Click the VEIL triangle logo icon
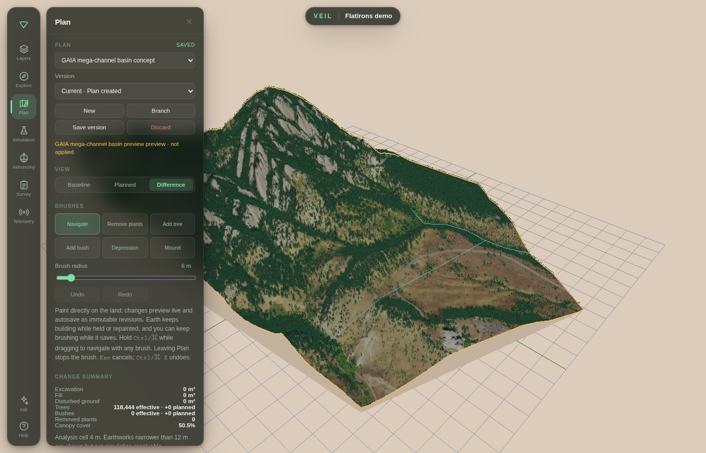Screen dimensions: 706x453 coord(23,25)
